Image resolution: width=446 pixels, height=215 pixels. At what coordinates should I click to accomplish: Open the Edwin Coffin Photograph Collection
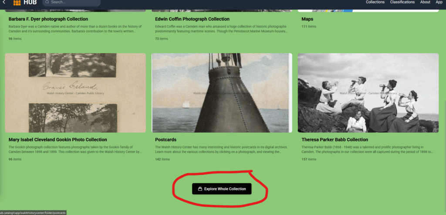[192, 19]
